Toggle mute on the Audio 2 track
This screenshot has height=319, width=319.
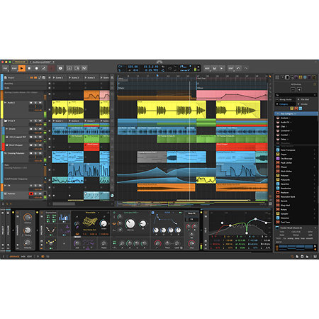point(40,103)
